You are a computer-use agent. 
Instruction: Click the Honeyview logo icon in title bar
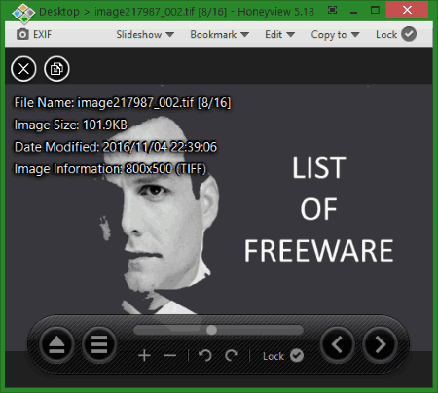23,13
